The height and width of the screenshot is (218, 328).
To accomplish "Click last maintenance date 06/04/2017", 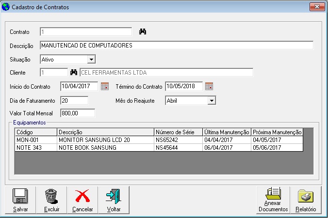I will tap(227, 147).
